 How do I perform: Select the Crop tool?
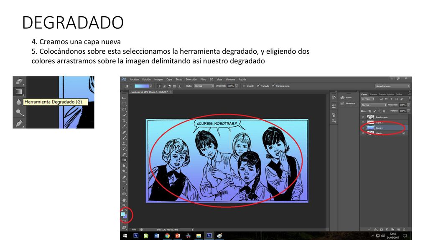coord(124,120)
